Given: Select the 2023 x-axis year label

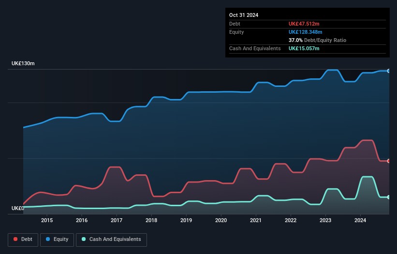Looking at the screenshot, I should 325,221.
